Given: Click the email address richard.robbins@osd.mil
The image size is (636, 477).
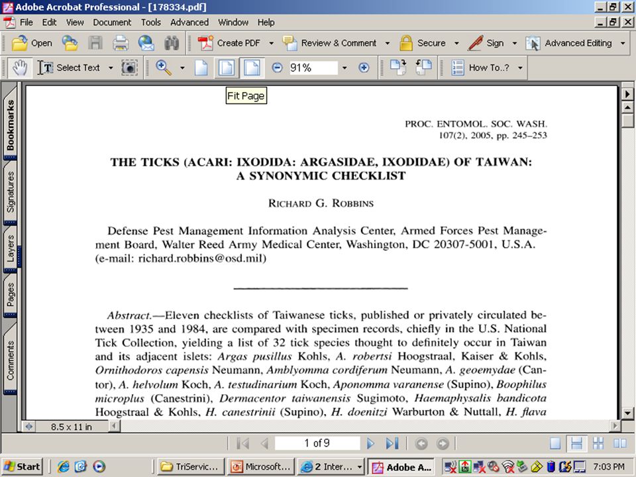Looking at the screenshot, I should pyautogui.click(x=201, y=258).
